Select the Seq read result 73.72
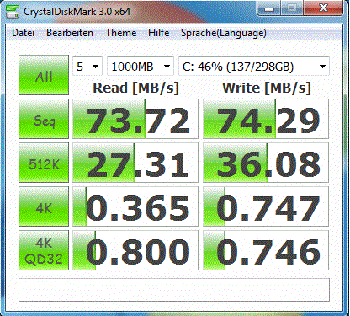 (135, 119)
